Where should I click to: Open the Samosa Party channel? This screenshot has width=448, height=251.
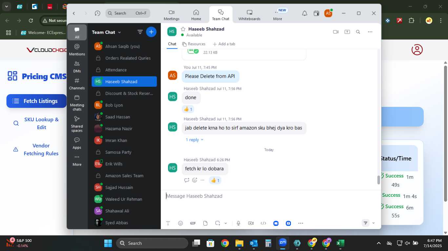click(x=124, y=152)
